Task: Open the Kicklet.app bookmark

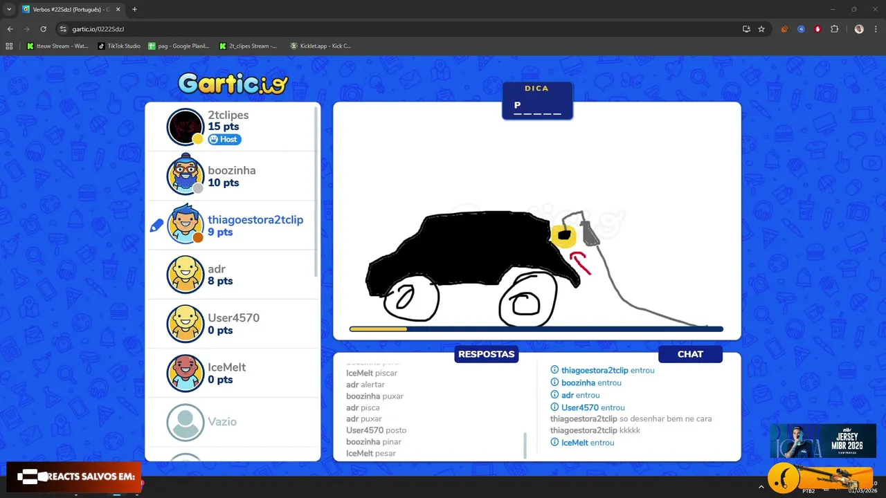Action: [320, 46]
